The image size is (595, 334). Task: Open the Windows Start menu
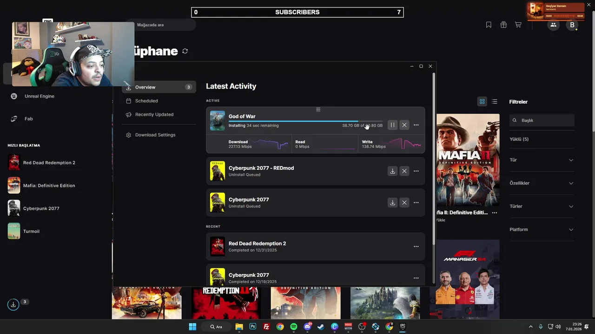192,327
